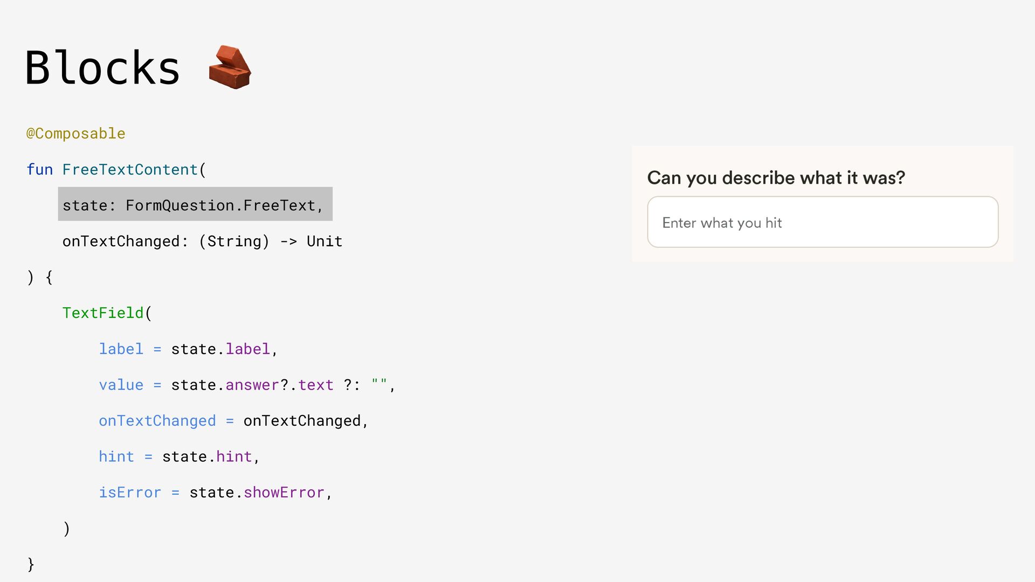Click the value = state.answer?.text line

click(246, 385)
